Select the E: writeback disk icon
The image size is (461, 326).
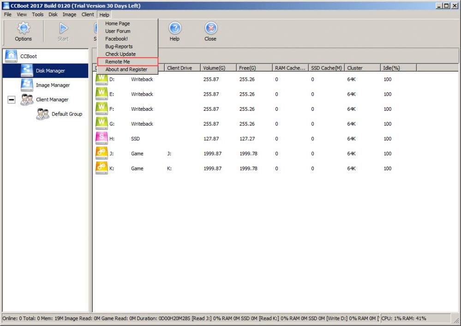(x=102, y=94)
